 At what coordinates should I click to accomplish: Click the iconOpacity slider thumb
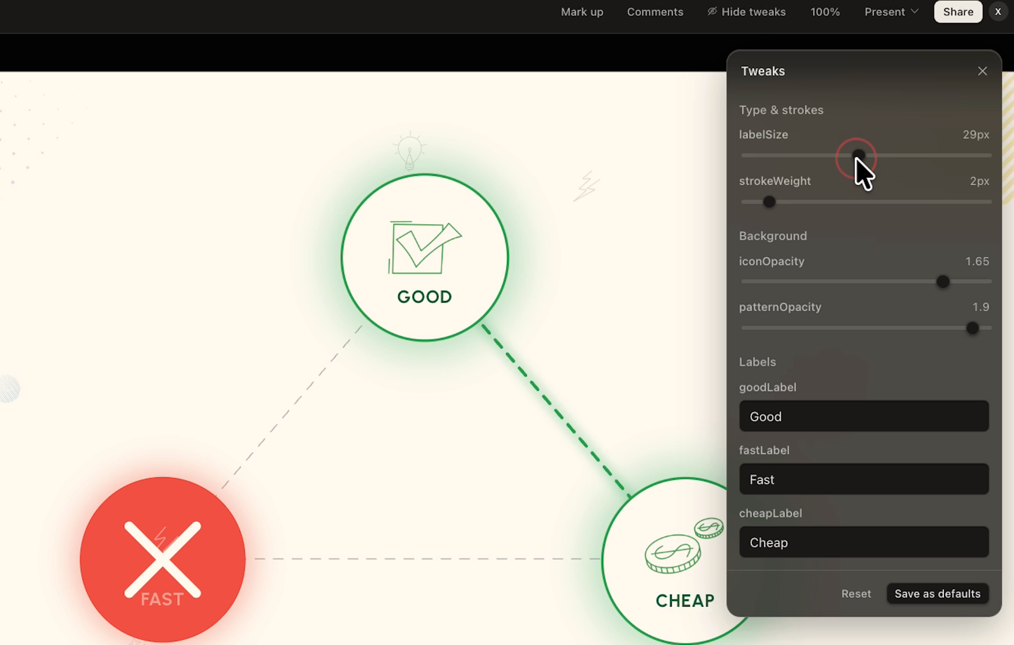(x=943, y=282)
